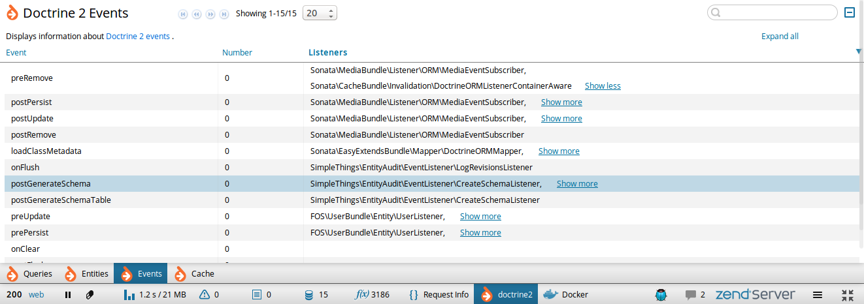Click the collapse arrows icon in toolbar

(x=848, y=294)
